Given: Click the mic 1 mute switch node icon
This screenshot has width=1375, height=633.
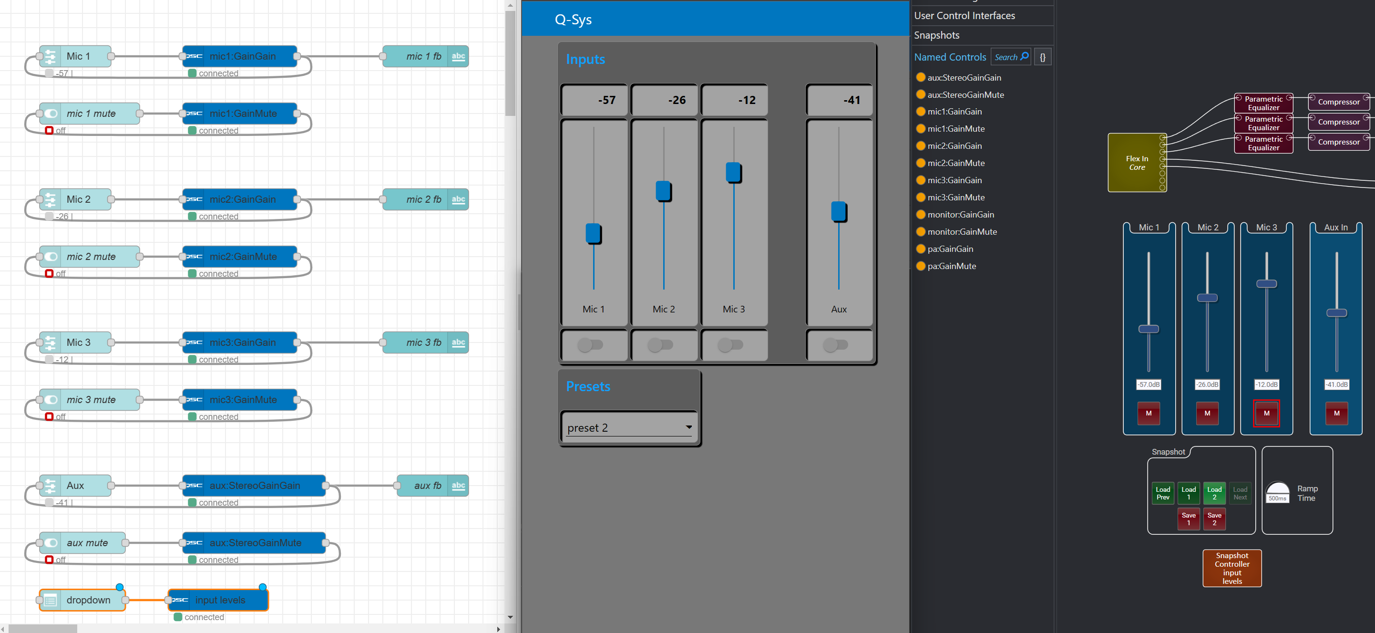Looking at the screenshot, I should click(51, 113).
